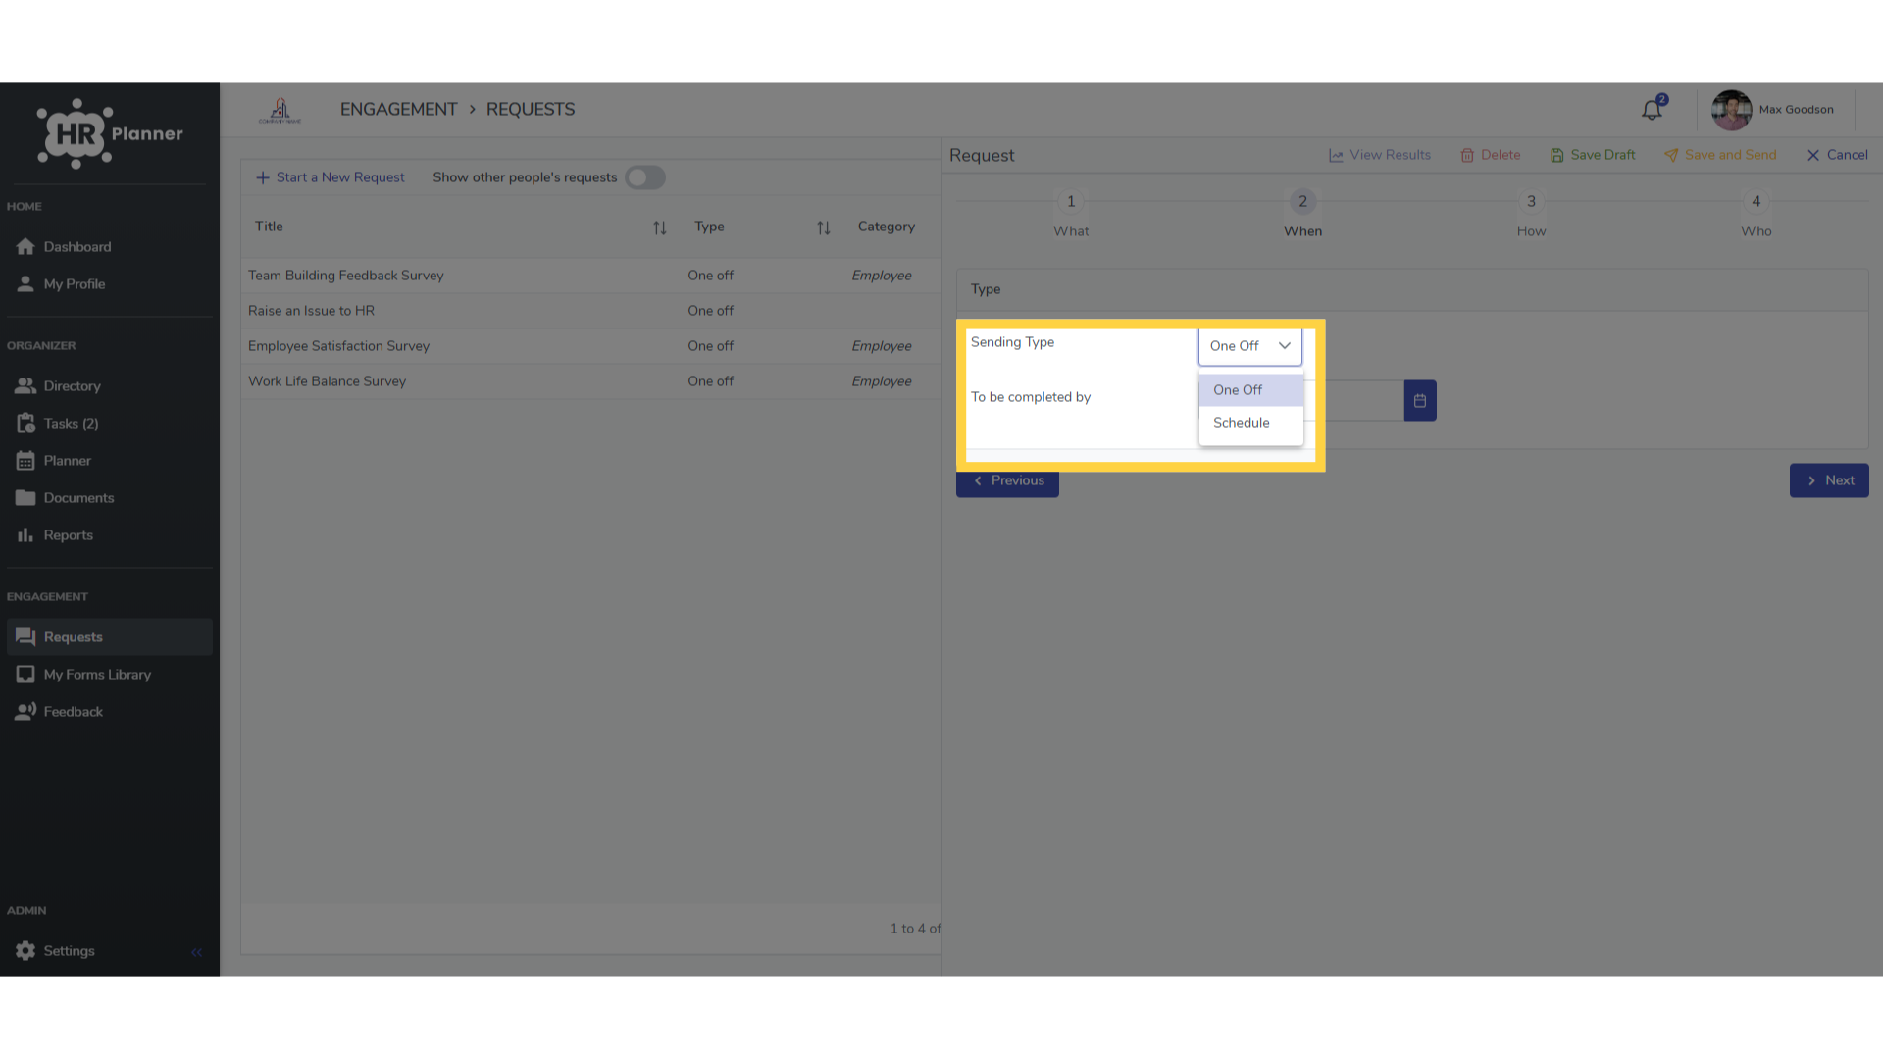Open My Forms Library
This screenshot has height=1059, width=1883.
click(109, 675)
